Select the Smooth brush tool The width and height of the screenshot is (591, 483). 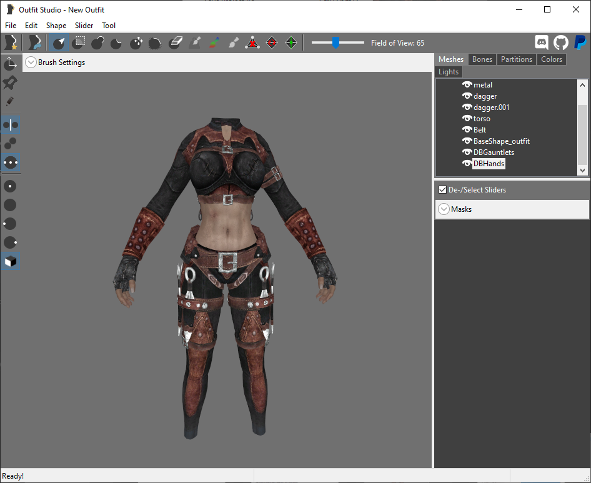pos(156,42)
